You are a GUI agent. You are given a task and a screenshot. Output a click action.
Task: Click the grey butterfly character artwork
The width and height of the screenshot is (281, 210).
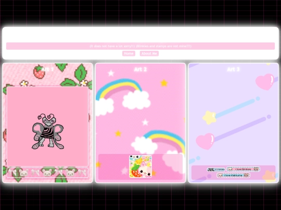tap(48, 131)
